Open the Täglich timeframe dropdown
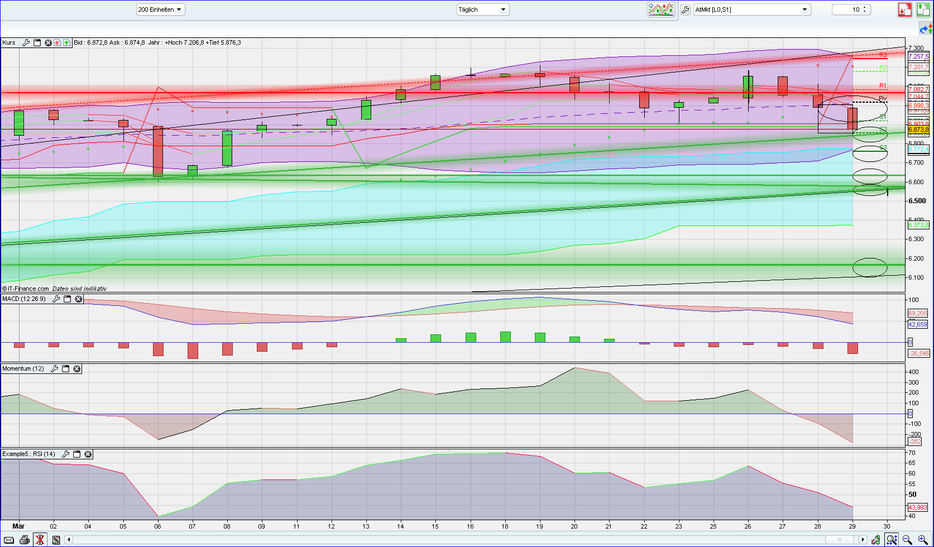 pos(482,9)
